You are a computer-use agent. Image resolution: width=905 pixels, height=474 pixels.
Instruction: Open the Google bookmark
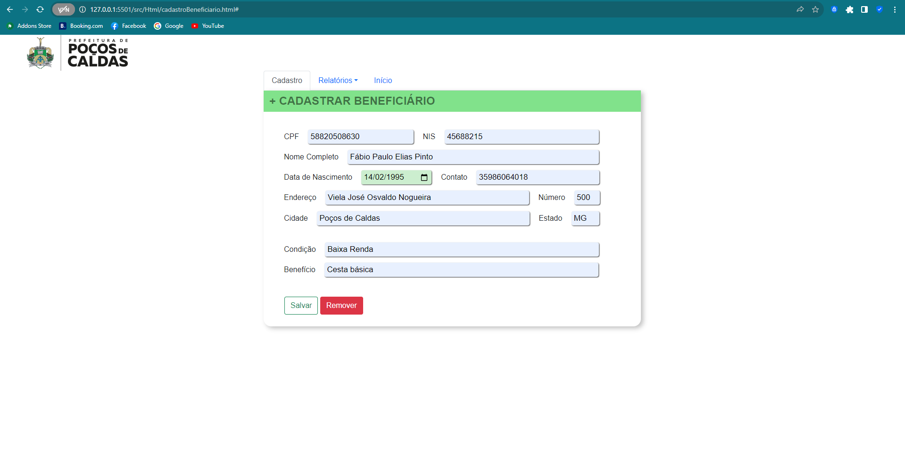[169, 26]
